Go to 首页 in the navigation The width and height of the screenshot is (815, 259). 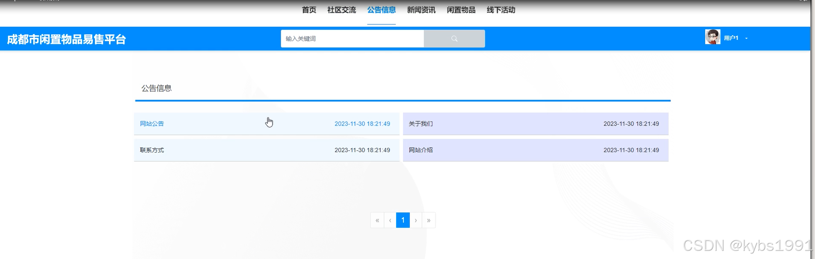(309, 10)
